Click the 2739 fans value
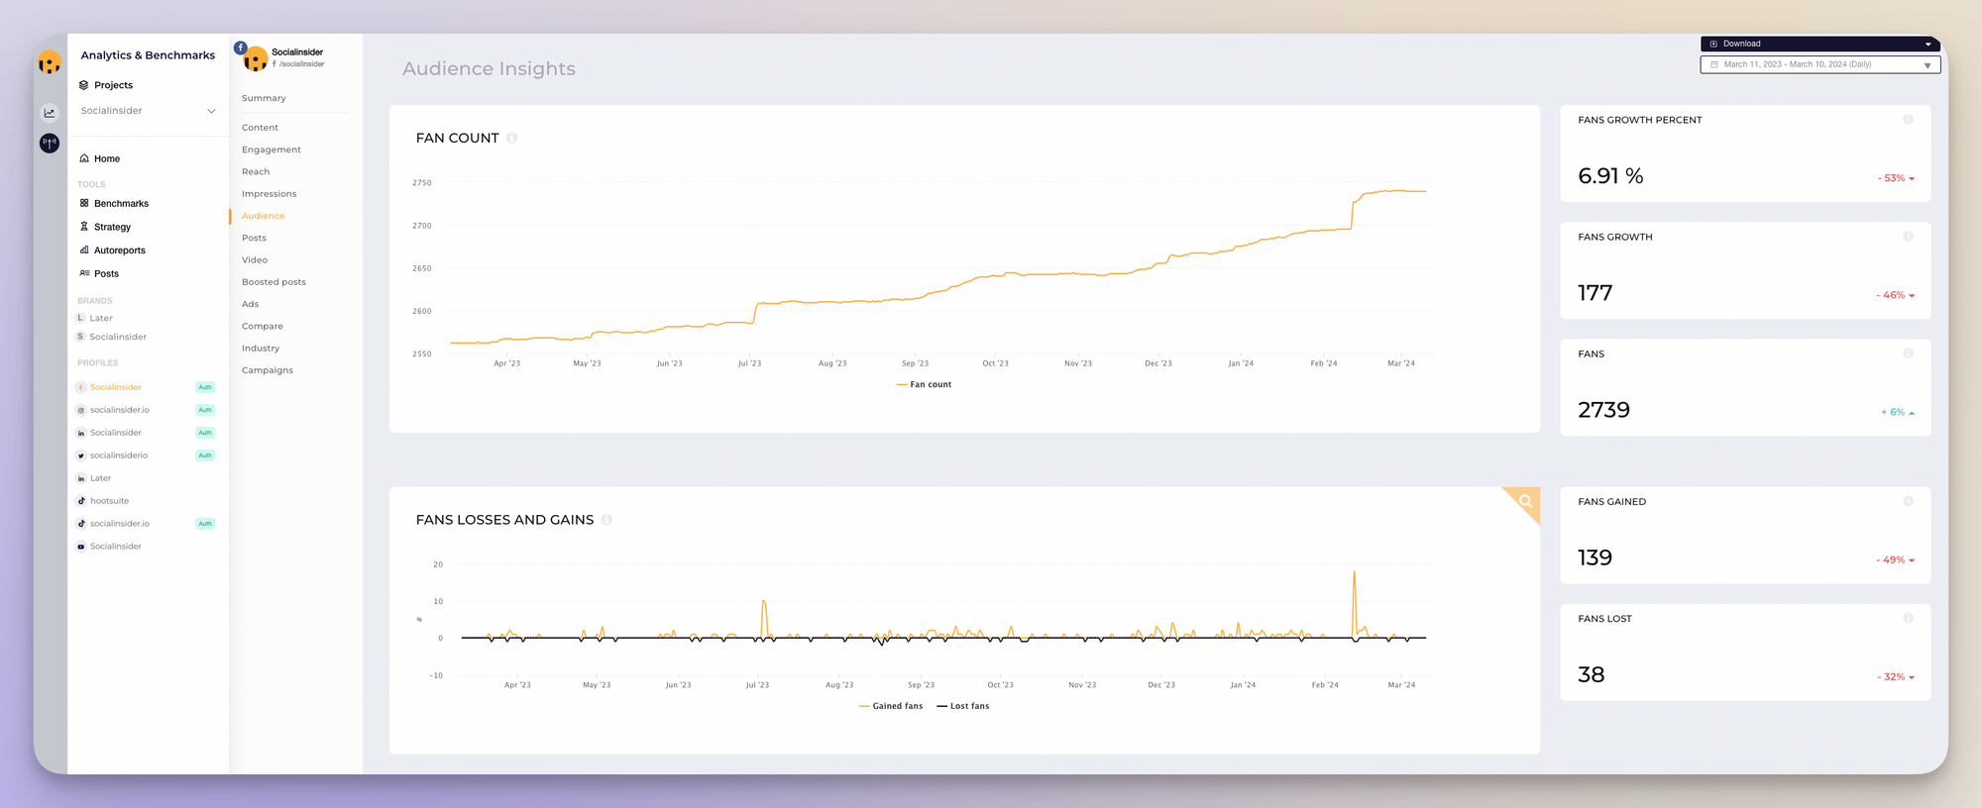 click(x=1603, y=410)
